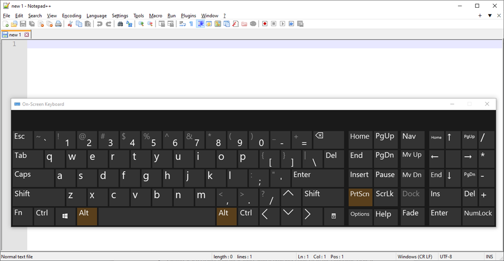Click the Windows logo key on the keyboard

coord(65,217)
